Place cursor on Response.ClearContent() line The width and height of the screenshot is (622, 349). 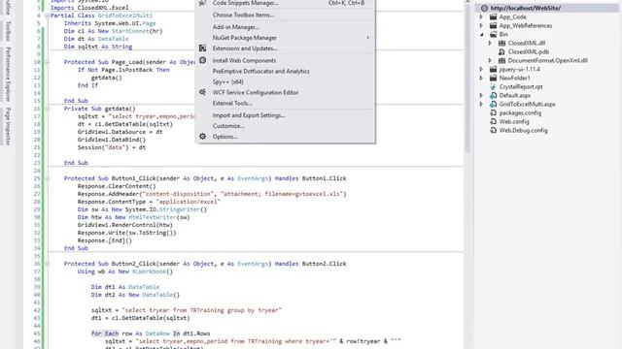[x=117, y=186]
